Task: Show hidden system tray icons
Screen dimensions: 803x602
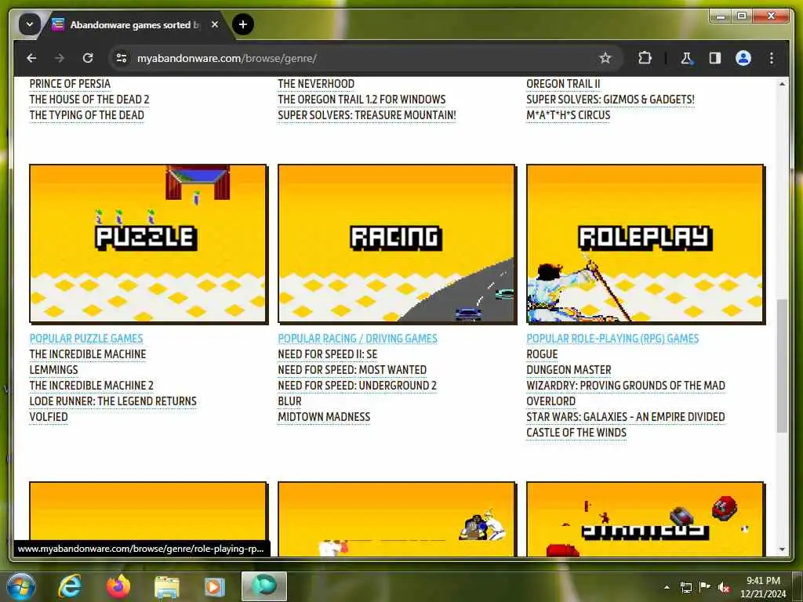Action: pos(667,587)
